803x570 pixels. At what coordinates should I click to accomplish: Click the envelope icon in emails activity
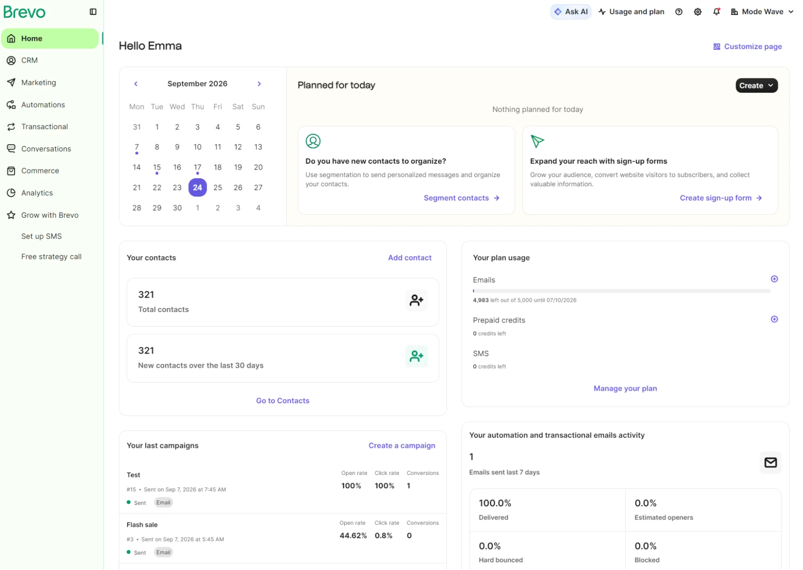click(x=770, y=462)
